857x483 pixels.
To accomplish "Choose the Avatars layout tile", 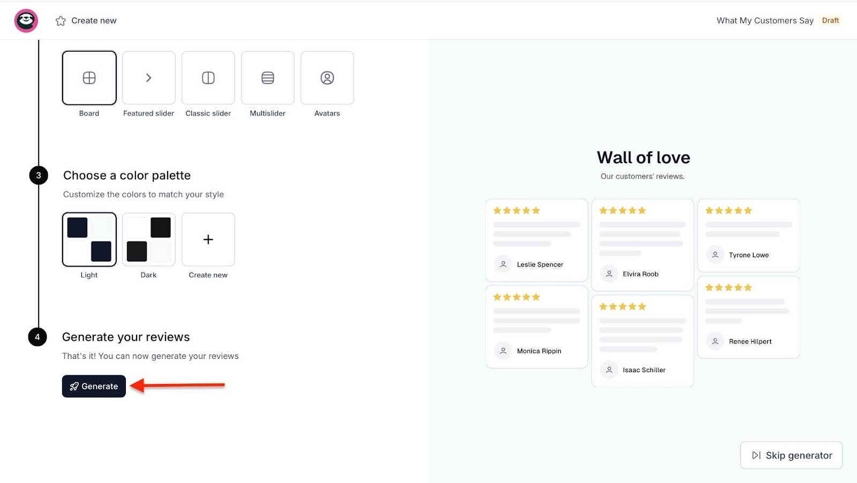I will point(327,78).
